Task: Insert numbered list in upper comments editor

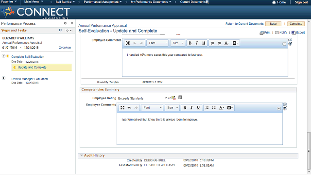Action: [x=212, y=43]
